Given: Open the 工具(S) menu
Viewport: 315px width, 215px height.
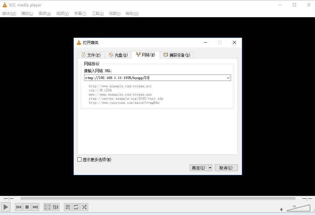Looking at the screenshot, I should (x=98, y=13).
